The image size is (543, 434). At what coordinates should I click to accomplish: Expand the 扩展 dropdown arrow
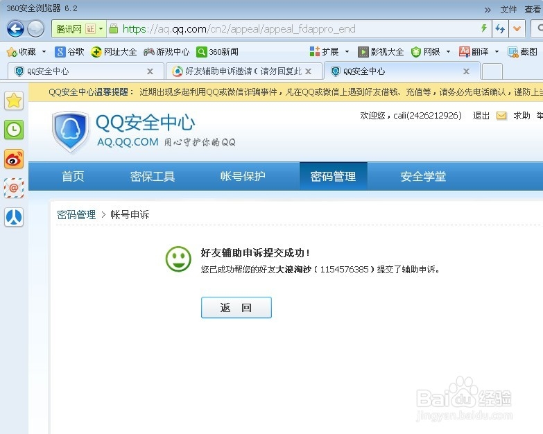pos(347,52)
